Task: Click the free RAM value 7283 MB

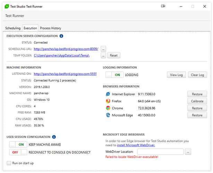Action: [x=40, y=112]
